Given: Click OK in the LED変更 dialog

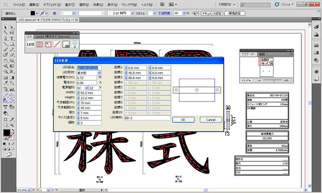Looking at the screenshot, I should tap(183, 120).
